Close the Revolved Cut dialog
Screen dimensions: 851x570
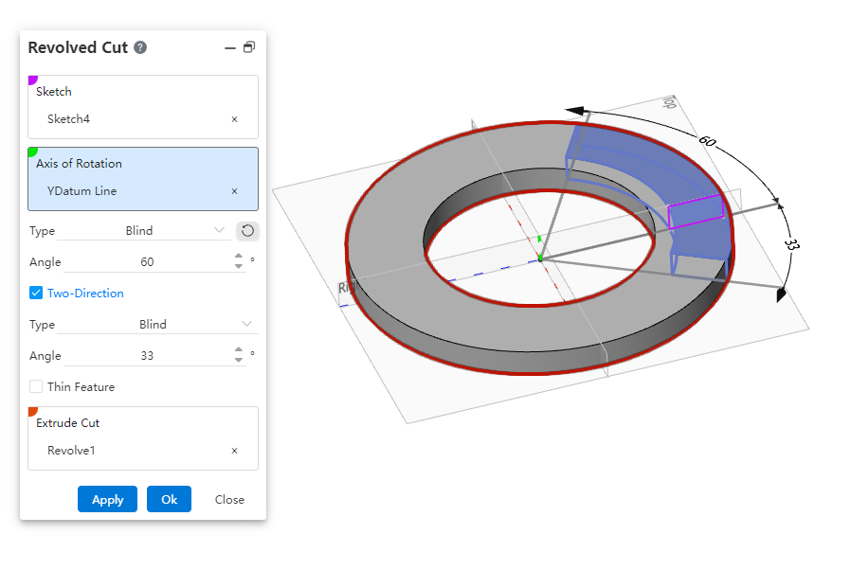[229, 500]
